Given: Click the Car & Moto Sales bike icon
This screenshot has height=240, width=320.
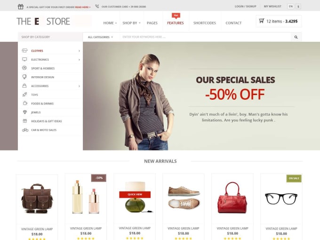Looking at the screenshot, I should point(25,130).
